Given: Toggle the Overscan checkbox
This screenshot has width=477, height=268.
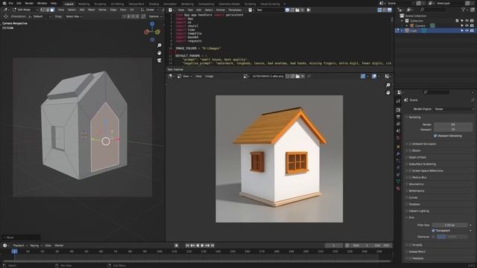Looking at the screenshot, I should pyautogui.click(x=433, y=237).
